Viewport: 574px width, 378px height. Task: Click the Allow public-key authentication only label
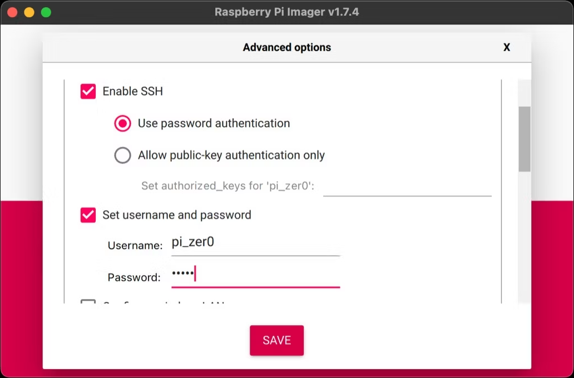coord(231,155)
